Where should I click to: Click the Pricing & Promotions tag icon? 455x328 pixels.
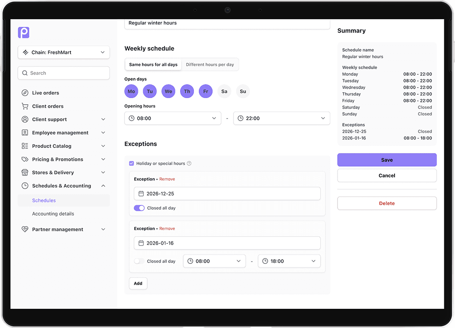click(x=25, y=160)
